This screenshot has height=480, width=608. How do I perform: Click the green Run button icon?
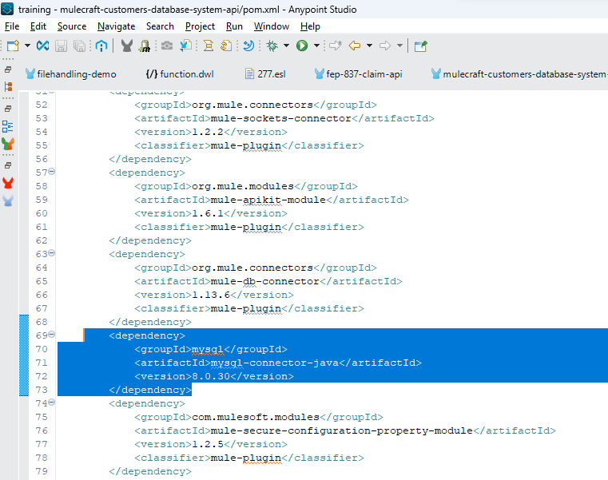point(302,46)
